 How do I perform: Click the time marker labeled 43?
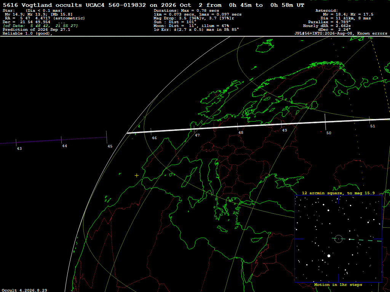[19, 149]
